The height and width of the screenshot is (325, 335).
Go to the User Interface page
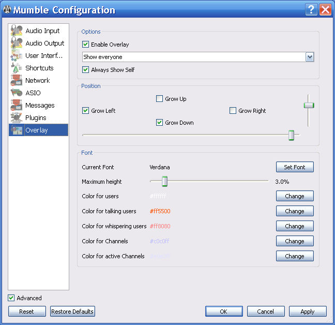pyautogui.click(x=44, y=55)
